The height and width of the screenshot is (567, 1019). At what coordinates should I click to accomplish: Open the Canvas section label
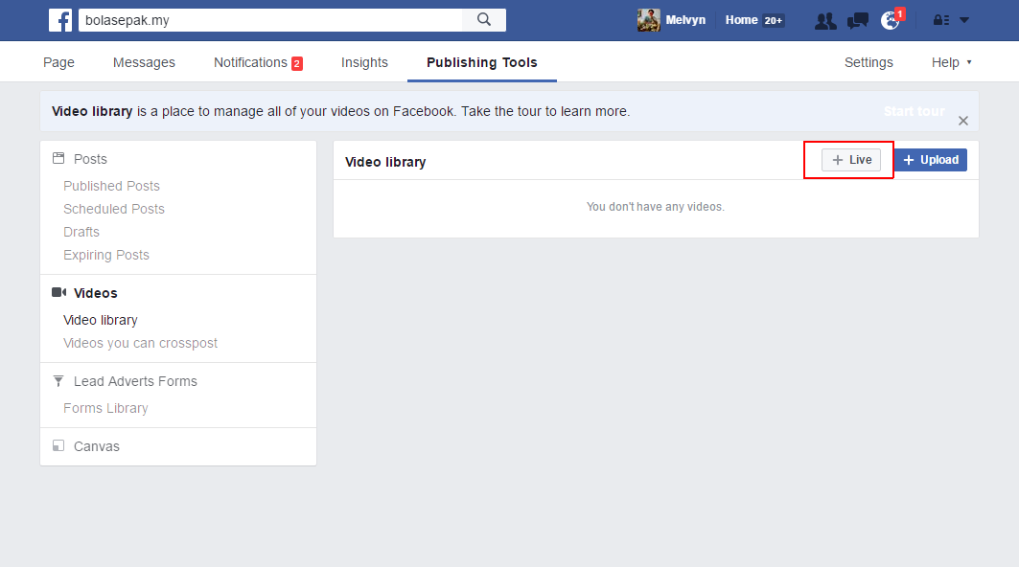pyautogui.click(x=97, y=446)
